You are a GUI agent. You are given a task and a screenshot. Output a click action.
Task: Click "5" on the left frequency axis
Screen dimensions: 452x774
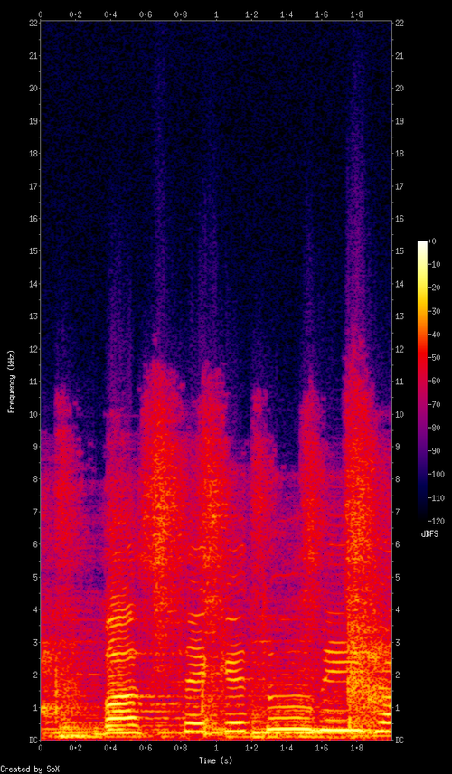click(36, 577)
